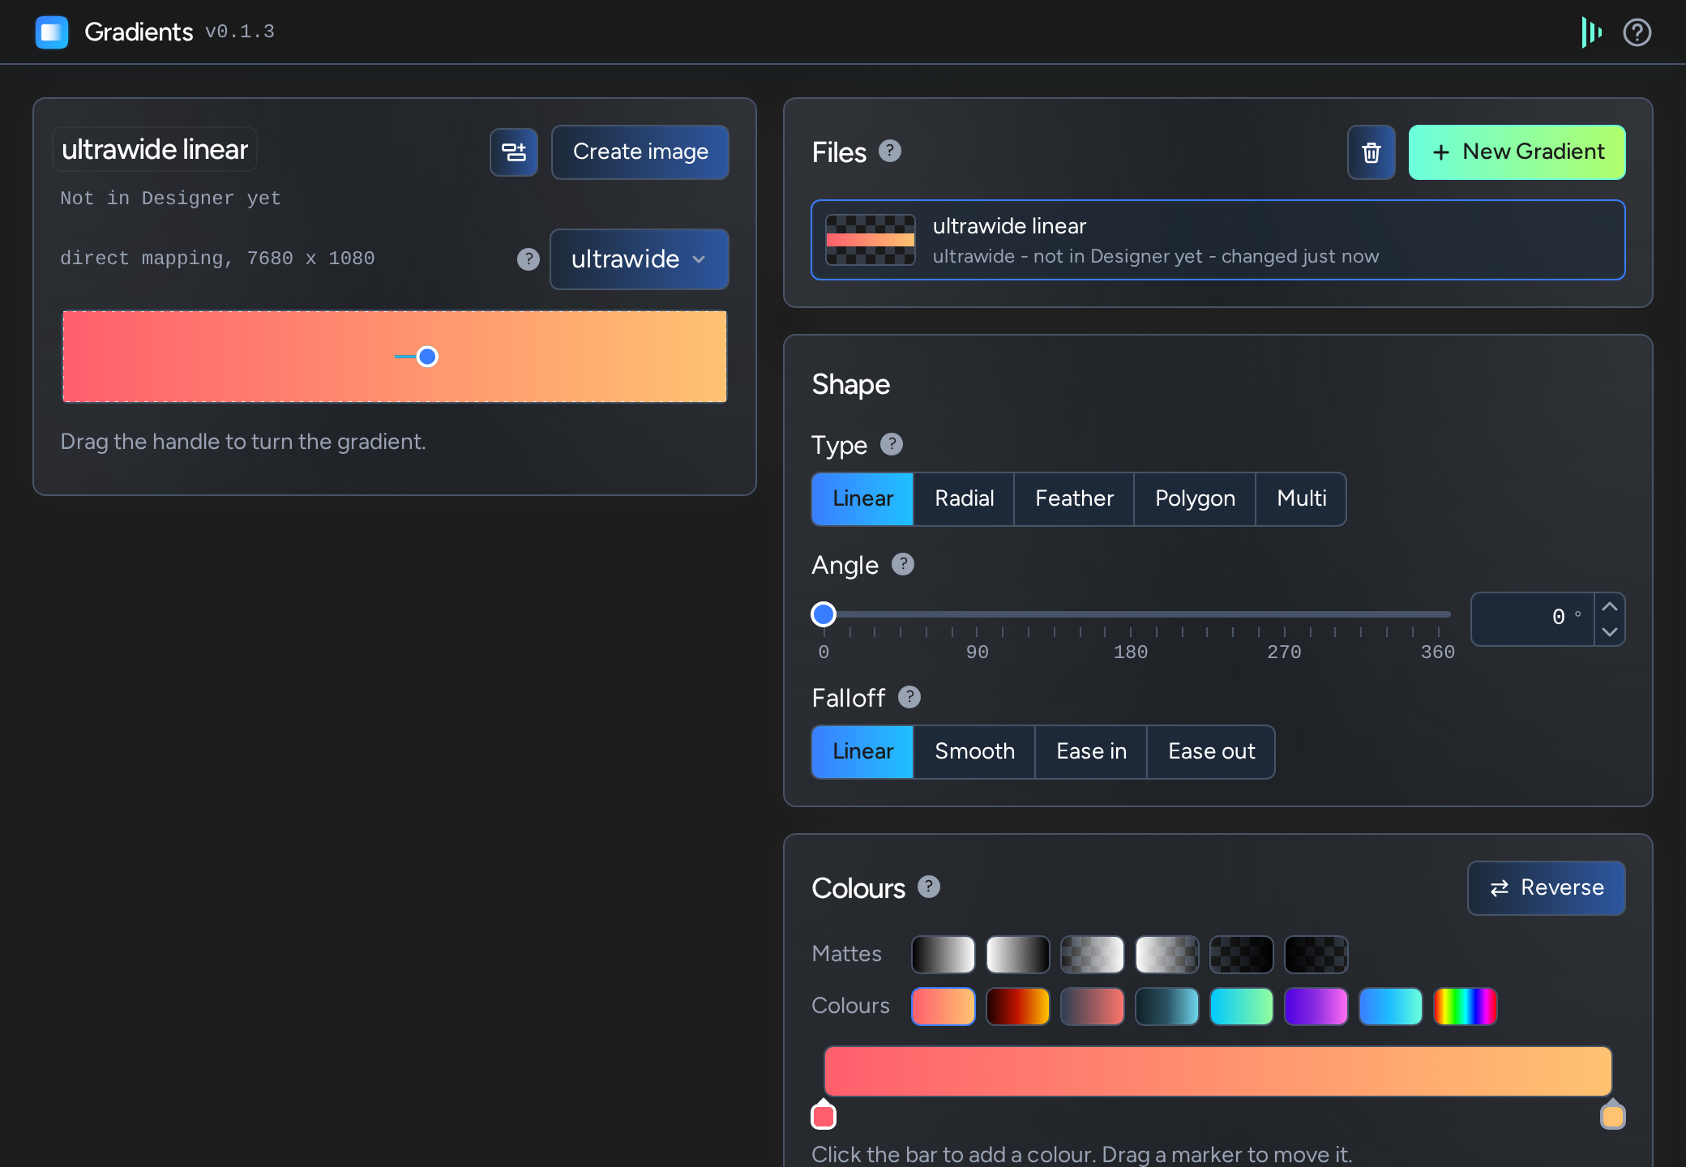Expand the ultrawide preset dropdown
This screenshot has height=1167, width=1686.
click(640, 259)
